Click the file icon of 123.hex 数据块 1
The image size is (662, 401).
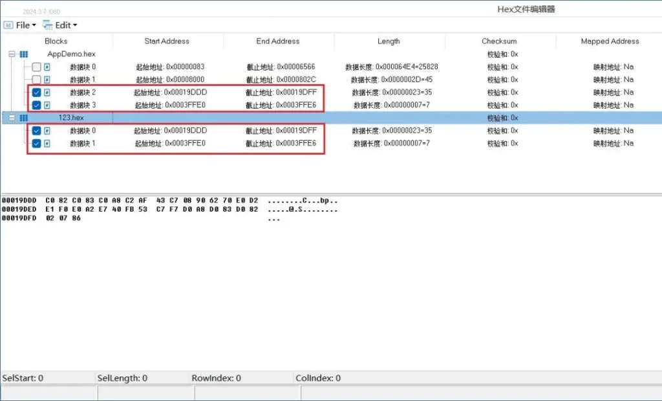(x=47, y=144)
